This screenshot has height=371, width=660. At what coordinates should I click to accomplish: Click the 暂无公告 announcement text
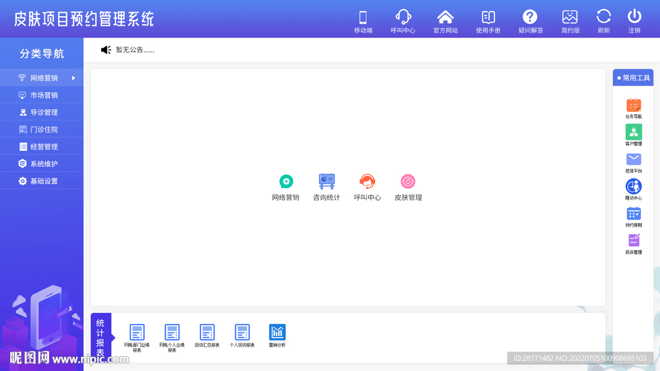[x=135, y=50]
